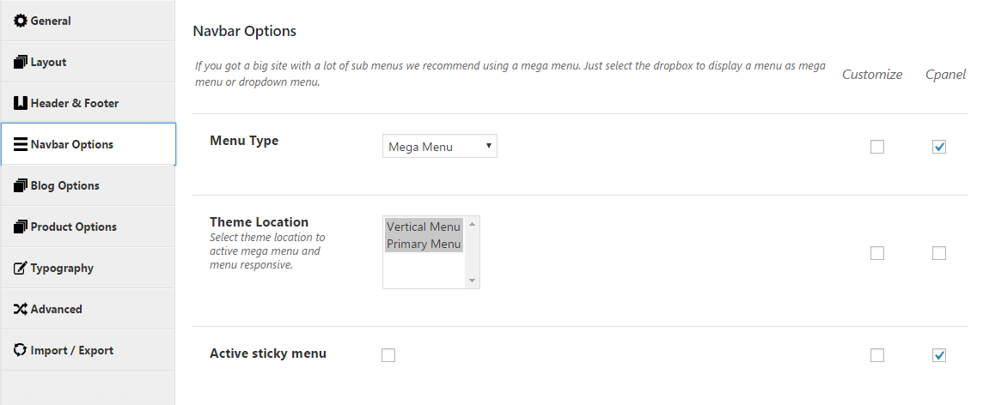983x405 pixels.
Task: Click the Typography edit pencil icon
Action: pos(21,268)
